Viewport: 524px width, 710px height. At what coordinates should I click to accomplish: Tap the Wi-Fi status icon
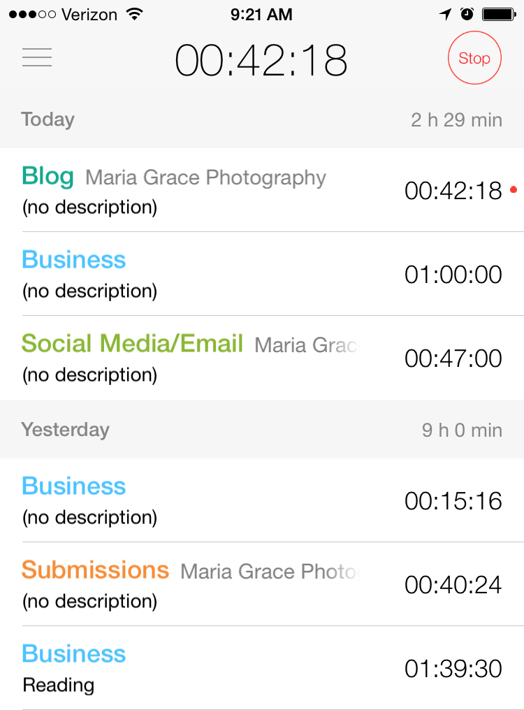pyautogui.click(x=135, y=14)
